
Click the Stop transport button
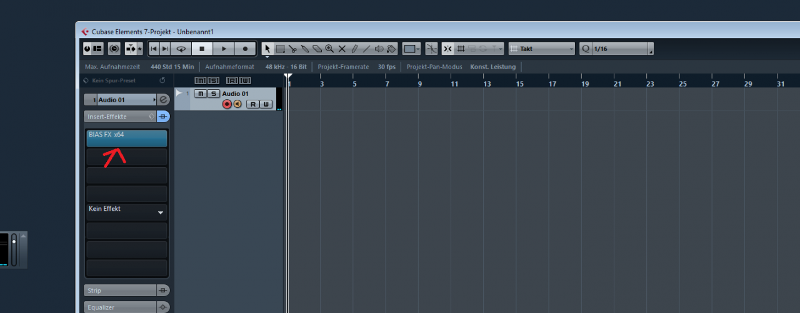[202, 49]
